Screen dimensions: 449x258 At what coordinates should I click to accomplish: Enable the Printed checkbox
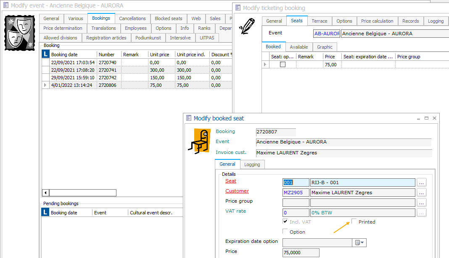(354, 222)
